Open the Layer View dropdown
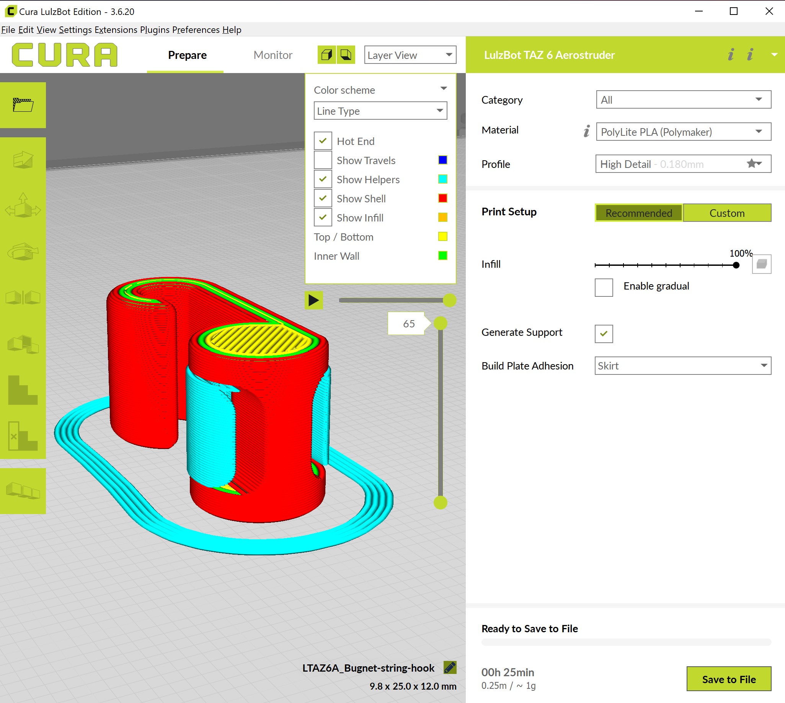 pos(410,55)
